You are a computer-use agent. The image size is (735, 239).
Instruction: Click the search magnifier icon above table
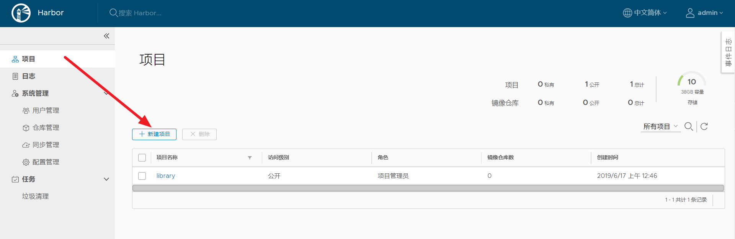688,126
